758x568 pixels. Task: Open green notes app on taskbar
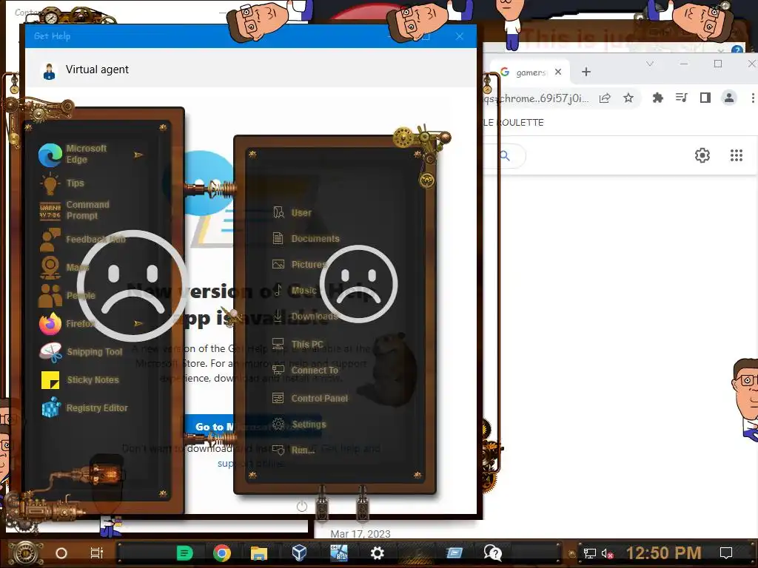point(184,553)
